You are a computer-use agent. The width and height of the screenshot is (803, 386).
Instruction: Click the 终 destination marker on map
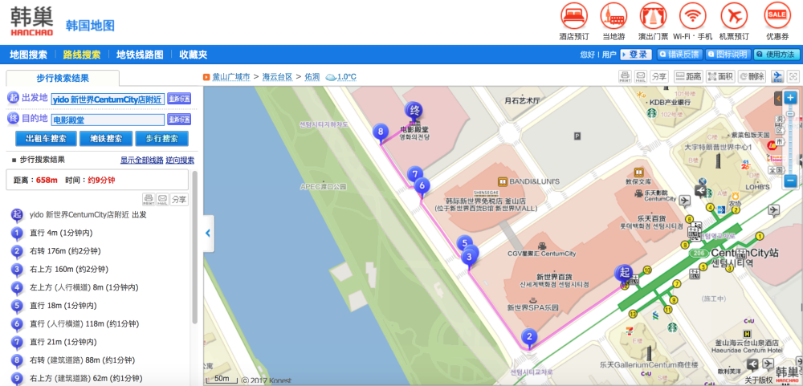point(414,112)
